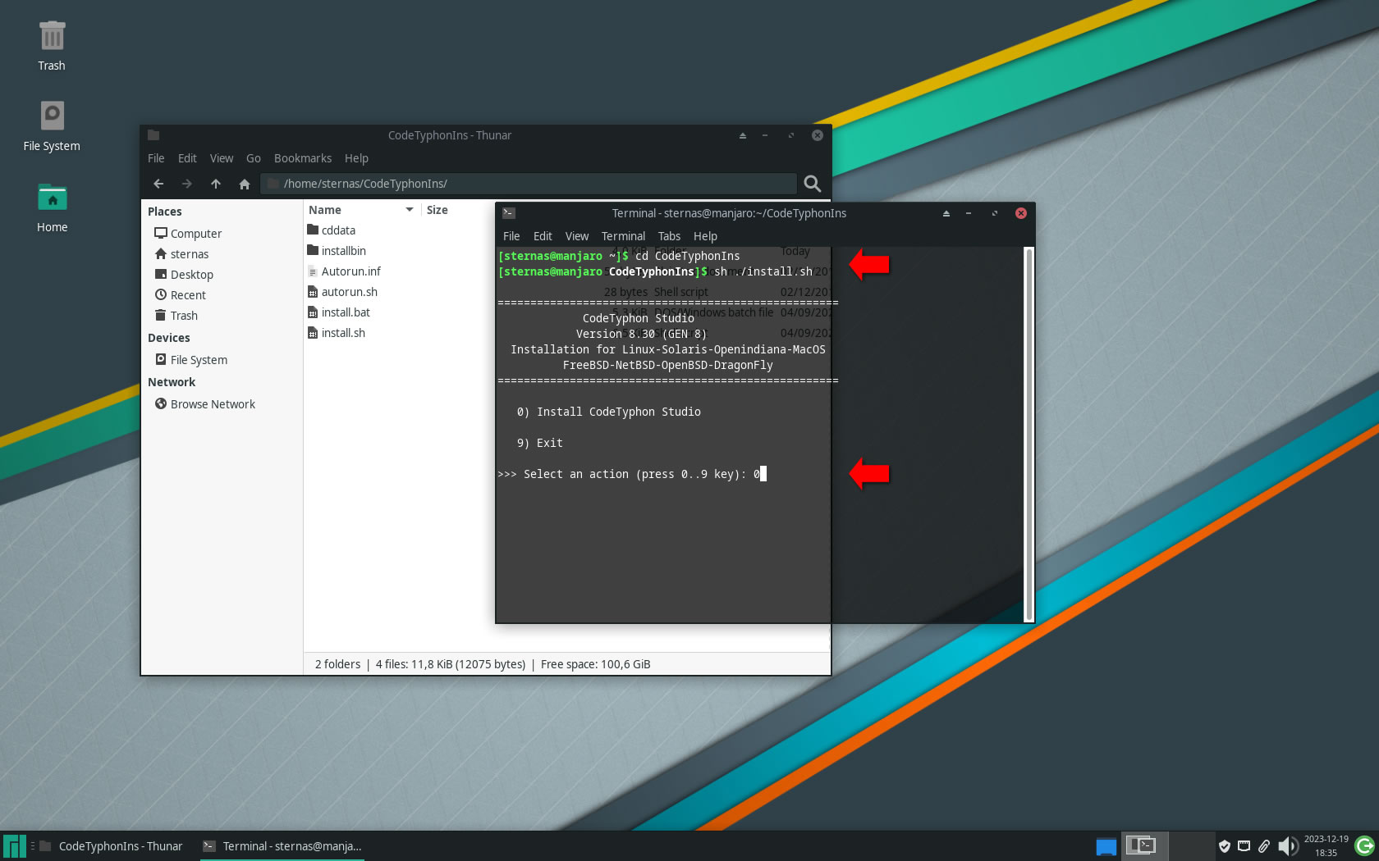Sort by Name column header arrow
This screenshot has height=861, width=1379.
410,210
